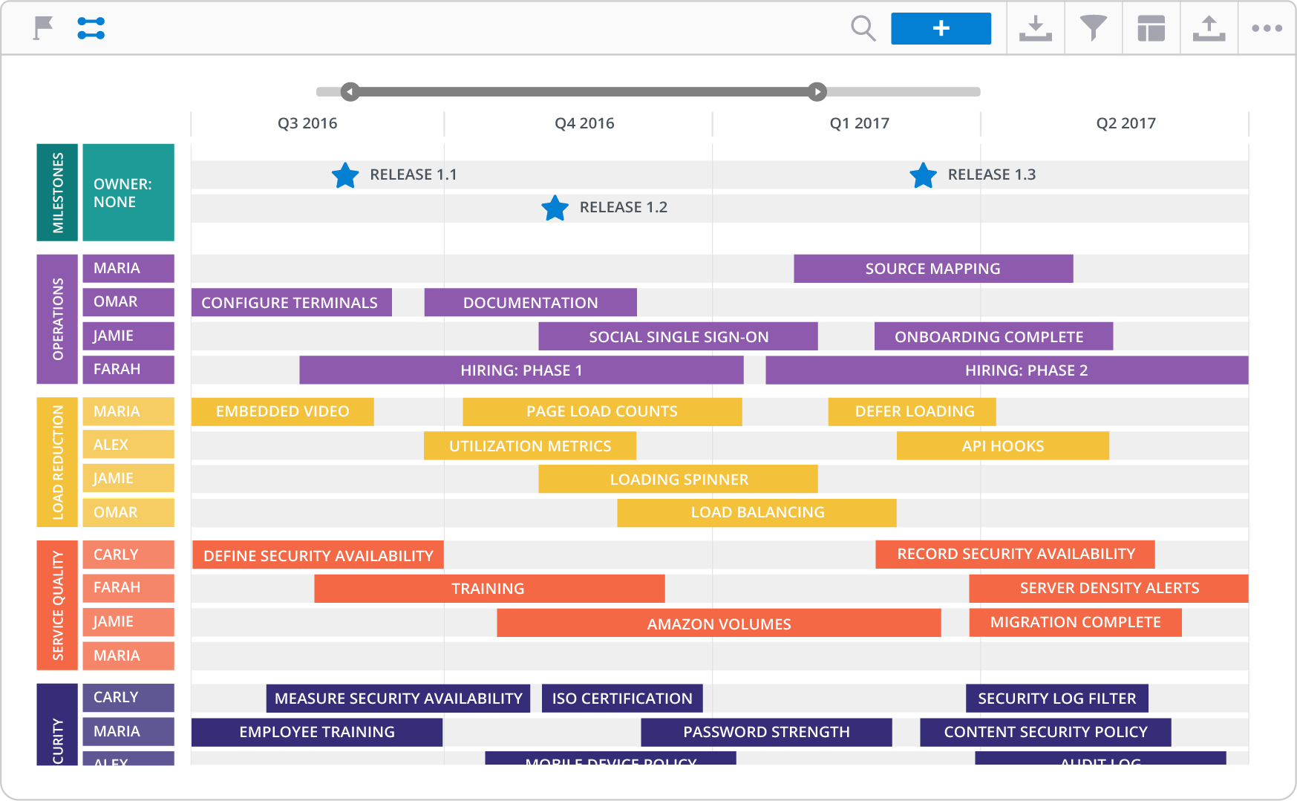This screenshot has height=801, width=1297.
Task: Select the Operations lane header
Action: tap(57, 319)
